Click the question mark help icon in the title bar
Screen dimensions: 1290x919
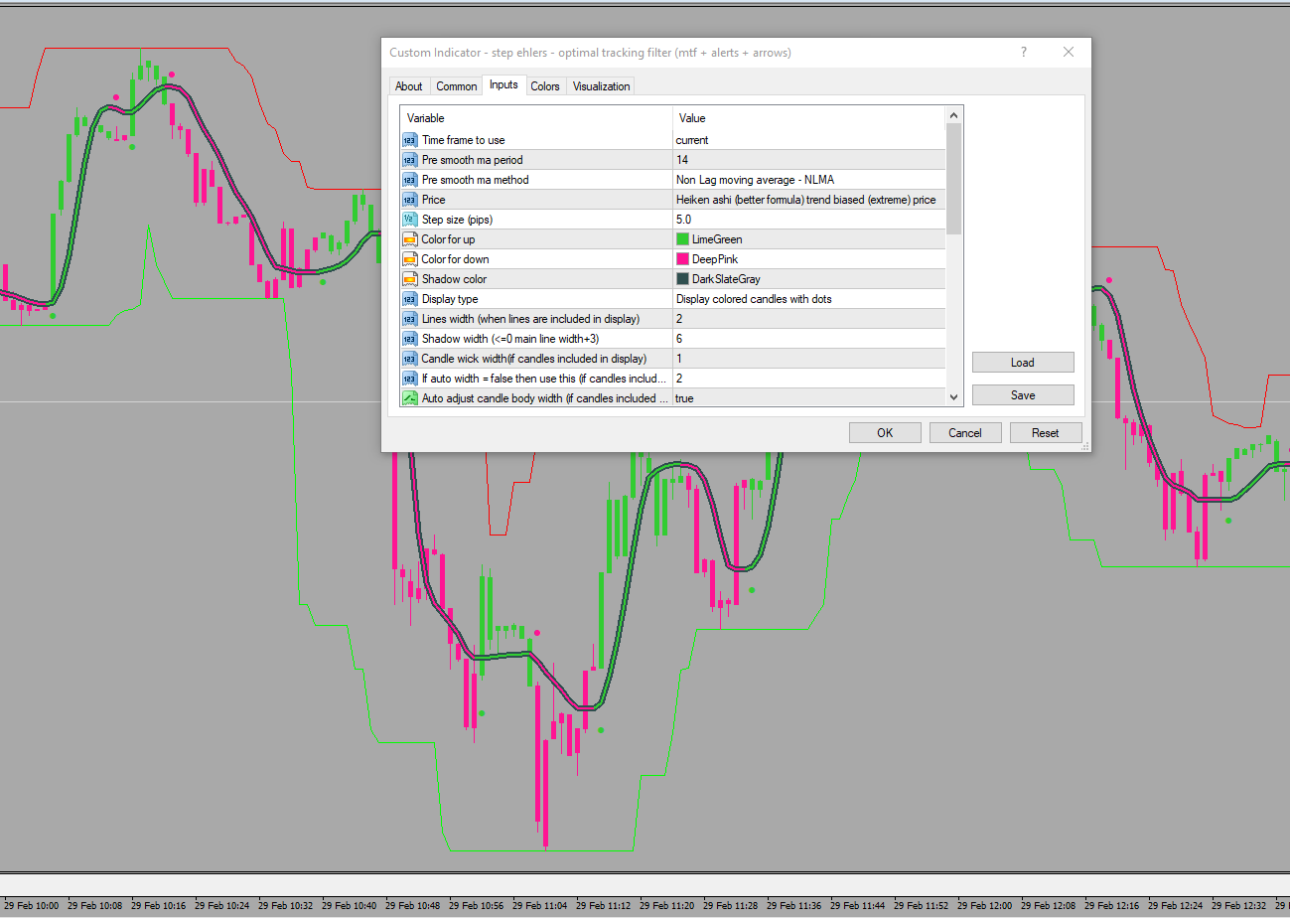(1024, 52)
